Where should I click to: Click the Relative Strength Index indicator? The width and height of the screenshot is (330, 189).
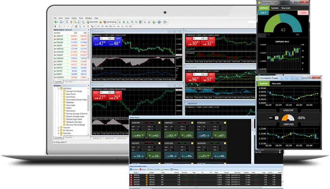(x=75, y=117)
